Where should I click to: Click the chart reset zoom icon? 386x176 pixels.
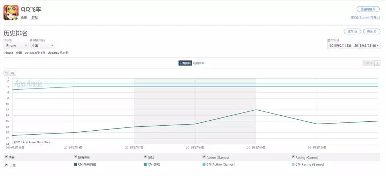coord(6,73)
